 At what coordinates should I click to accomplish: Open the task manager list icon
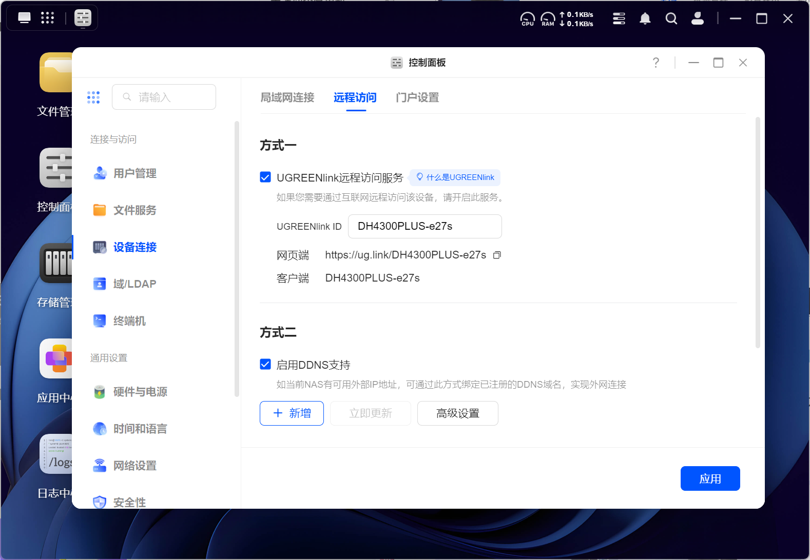click(x=619, y=18)
